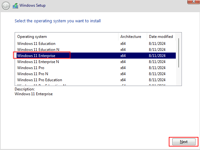
Task: Click the Date modified column header
Action: [x=161, y=37]
